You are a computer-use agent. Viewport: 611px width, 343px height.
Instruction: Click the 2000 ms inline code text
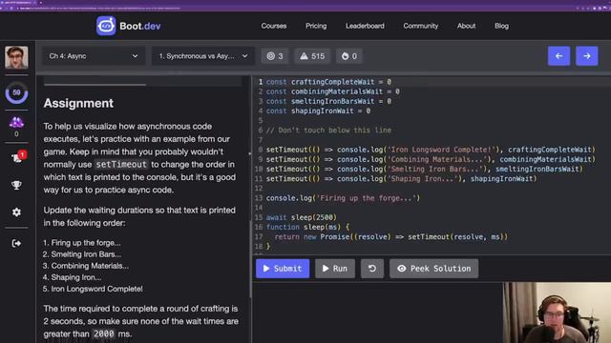coord(104,334)
